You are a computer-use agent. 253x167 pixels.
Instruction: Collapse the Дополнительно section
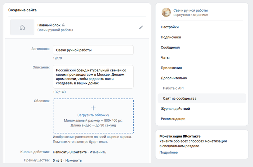[x=174, y=78]
